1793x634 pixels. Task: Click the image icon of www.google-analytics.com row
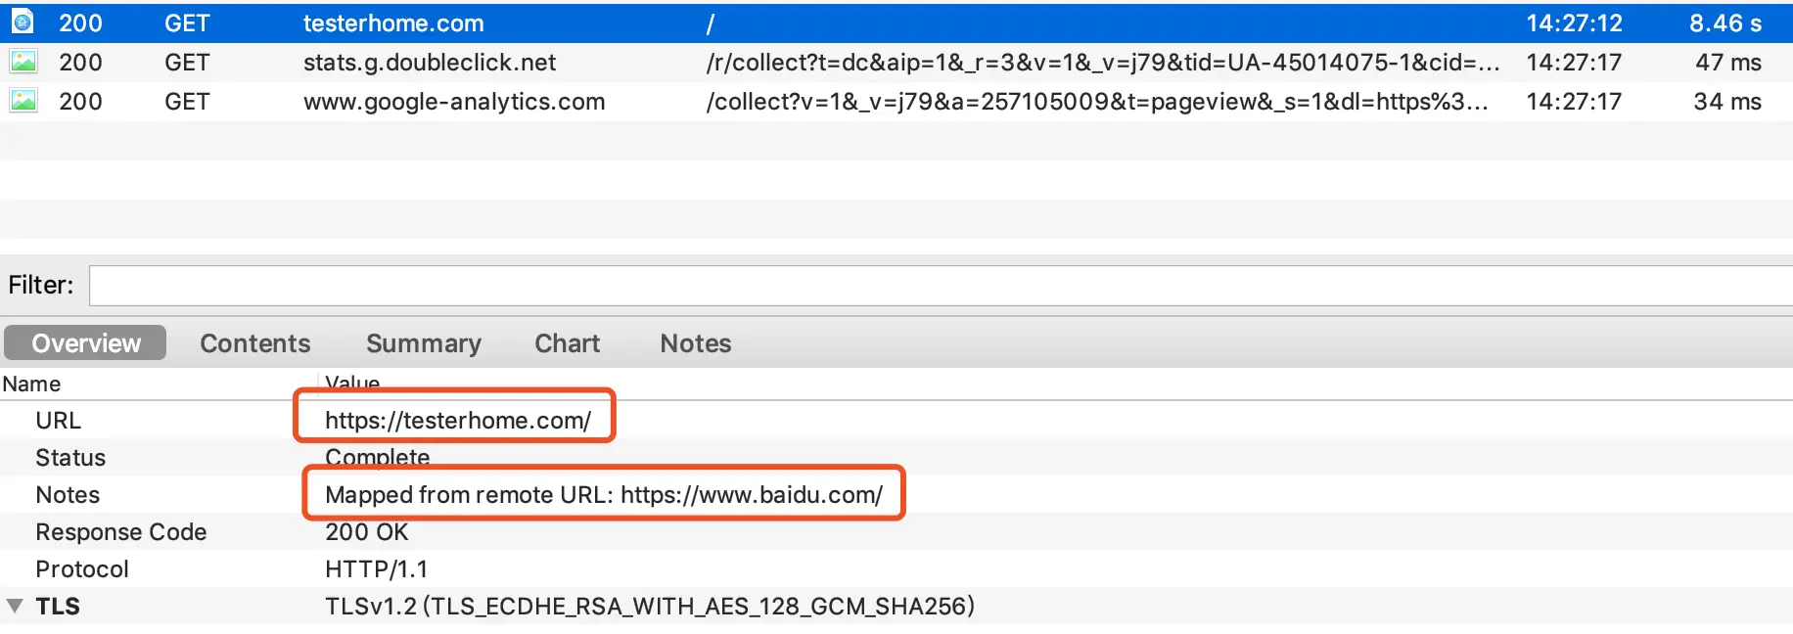click(x=23, y=101)
